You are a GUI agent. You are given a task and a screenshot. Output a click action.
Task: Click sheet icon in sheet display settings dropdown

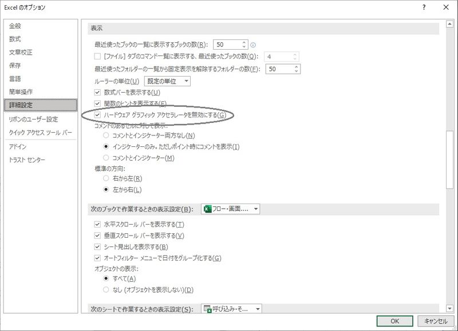[x=208, y=309]
